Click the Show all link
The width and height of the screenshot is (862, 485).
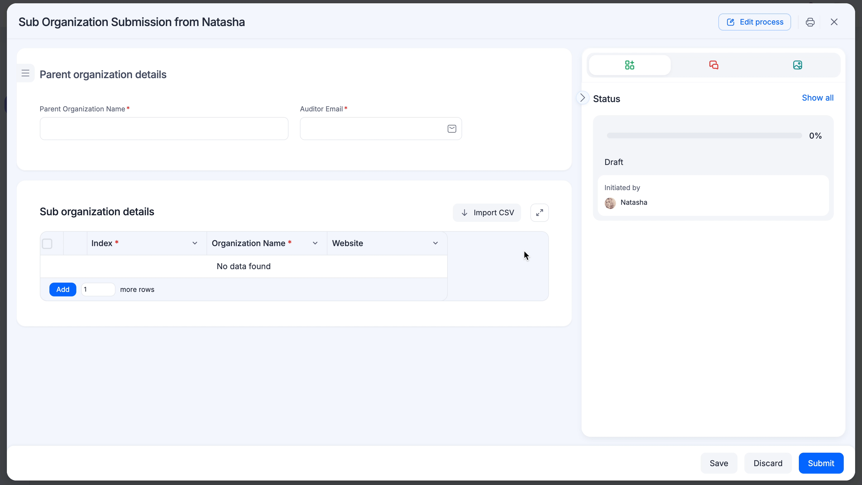click(x=817, y=98)
